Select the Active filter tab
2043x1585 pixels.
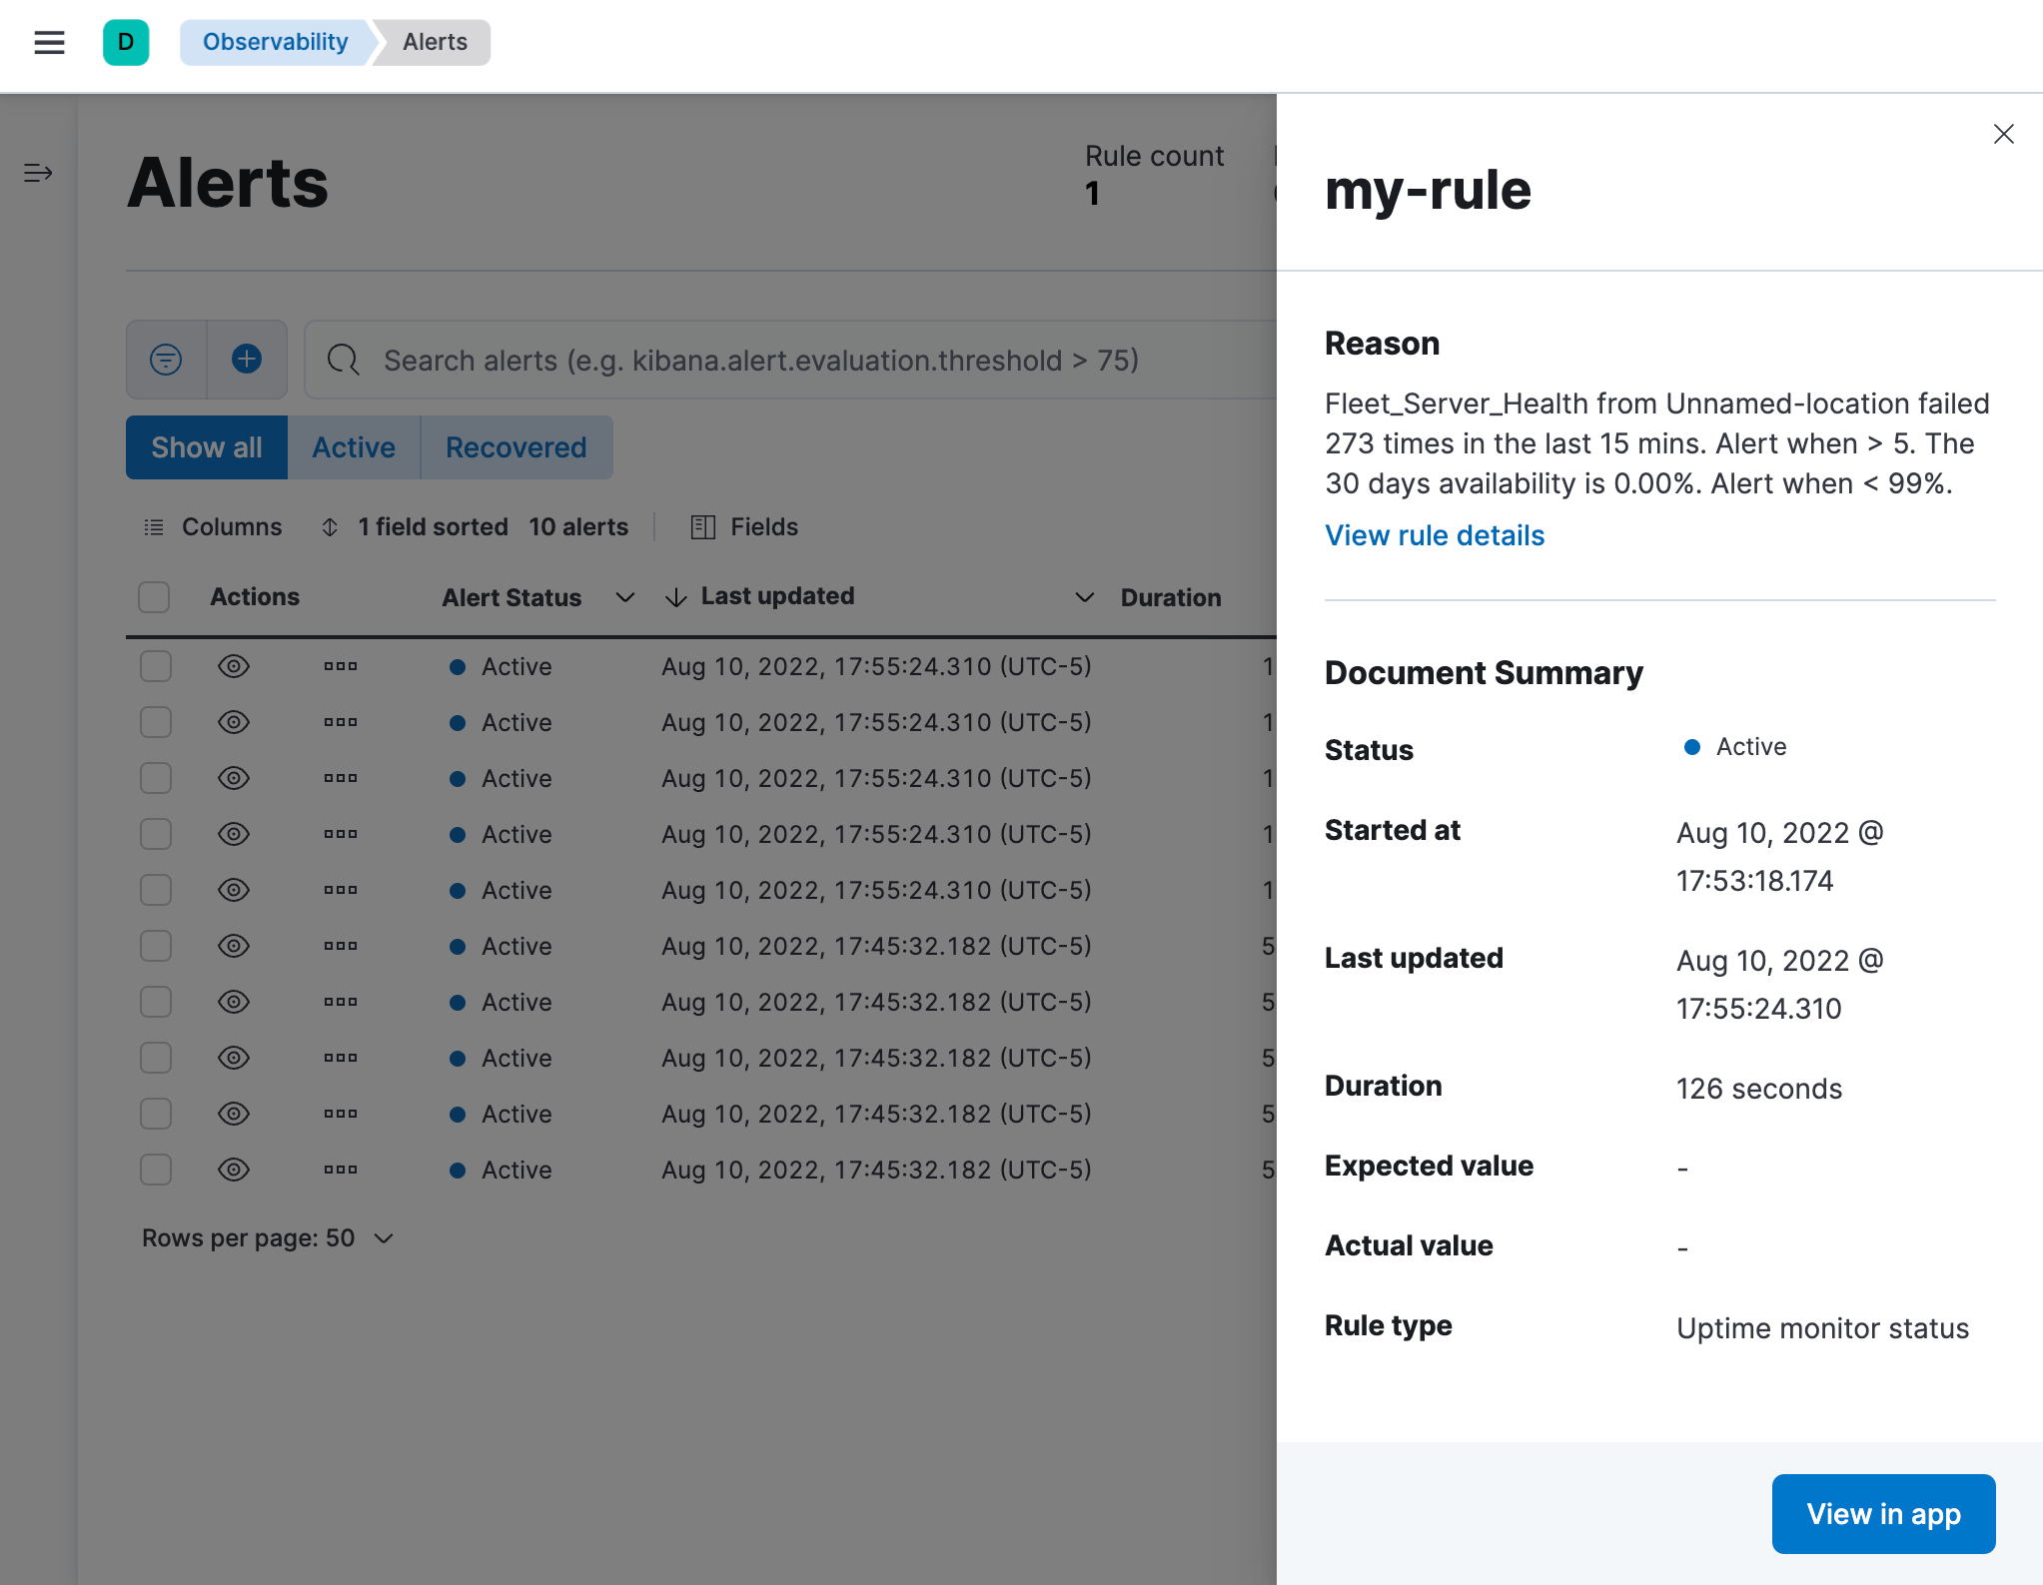pos(354,447)
